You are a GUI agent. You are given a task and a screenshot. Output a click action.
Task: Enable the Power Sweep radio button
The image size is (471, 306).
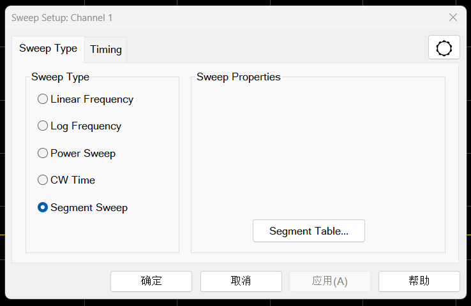point(43,153)
